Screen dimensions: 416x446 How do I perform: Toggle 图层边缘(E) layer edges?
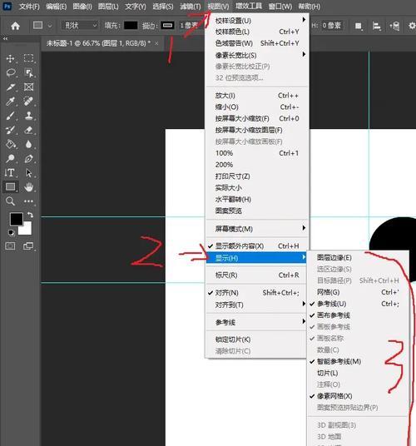point(358,258)
